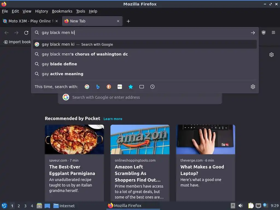
Task: Search this time with Bing icon
Action: click(x=98, y=87)
